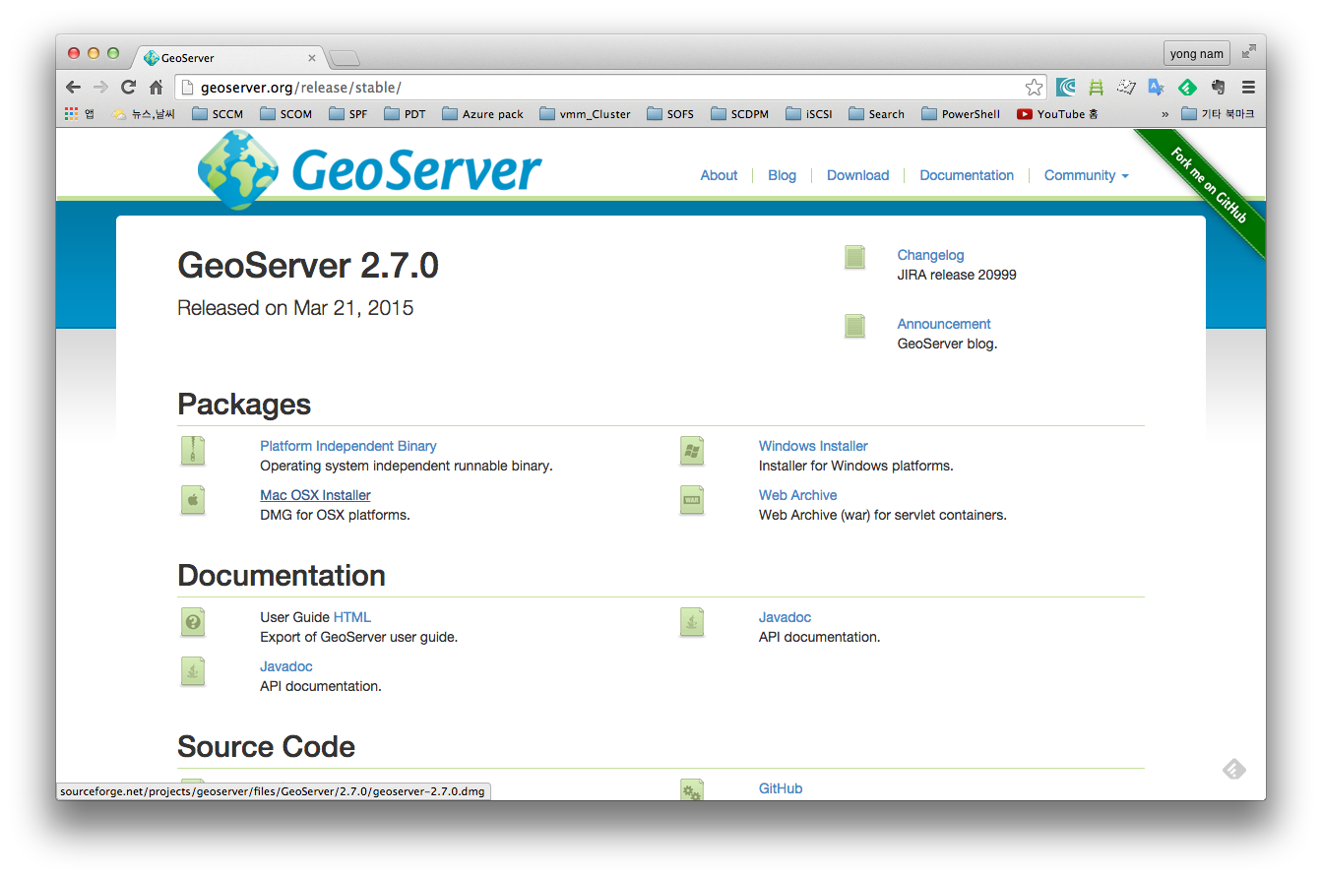Viewport: 1322px width, 878px height.
Task: Click the User Guide question mark icon
Action: click(x=193, y=622)
